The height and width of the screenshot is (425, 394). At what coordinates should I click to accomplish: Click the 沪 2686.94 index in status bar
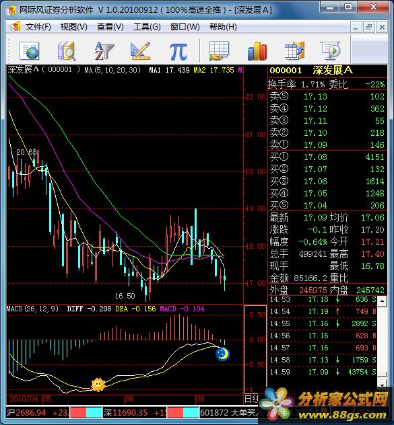click(38, 413)
